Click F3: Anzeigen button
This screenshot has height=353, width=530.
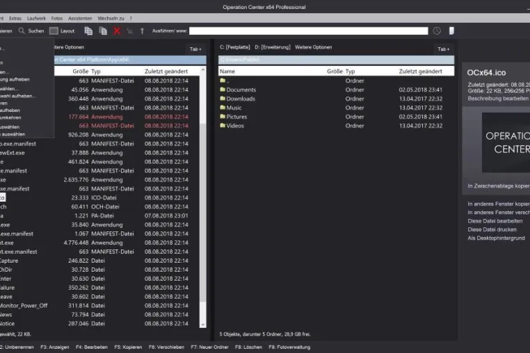pos(55,347)
